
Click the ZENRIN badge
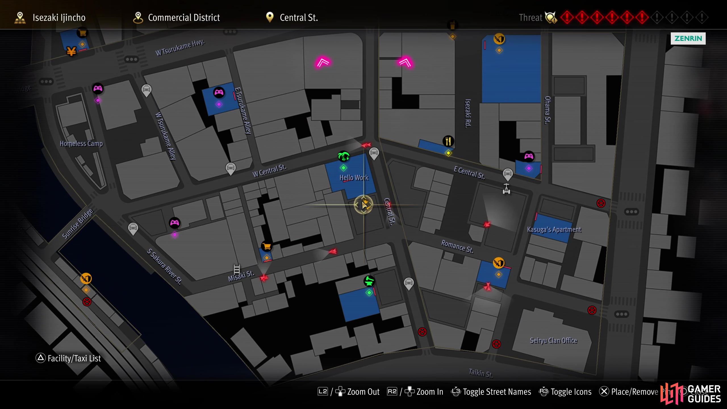688,38
